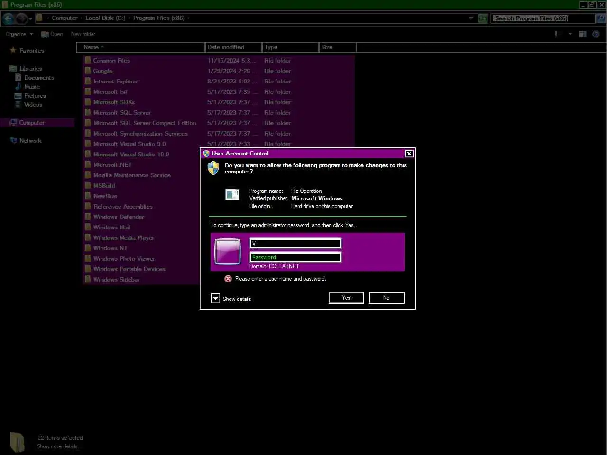Click the Forward navigation arrow in Explorer
The height and width of the screenshot is (455, 607).
[21, 18]
